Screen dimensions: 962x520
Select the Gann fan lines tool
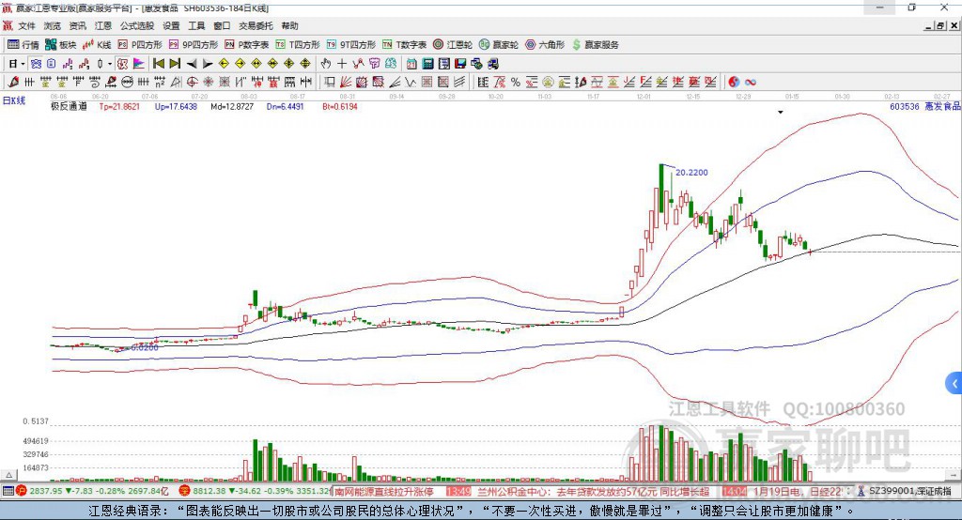[x=345, y=82]
